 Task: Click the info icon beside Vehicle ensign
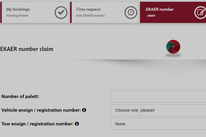(x=84, y=110)
